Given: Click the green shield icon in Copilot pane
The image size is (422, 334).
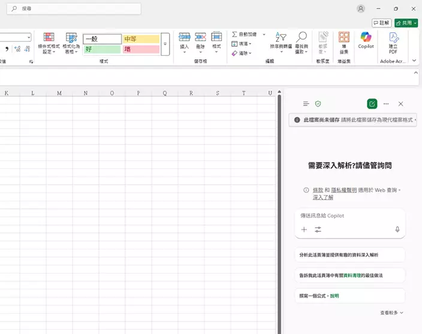Looking at the screenshot, I should (318, 104).
